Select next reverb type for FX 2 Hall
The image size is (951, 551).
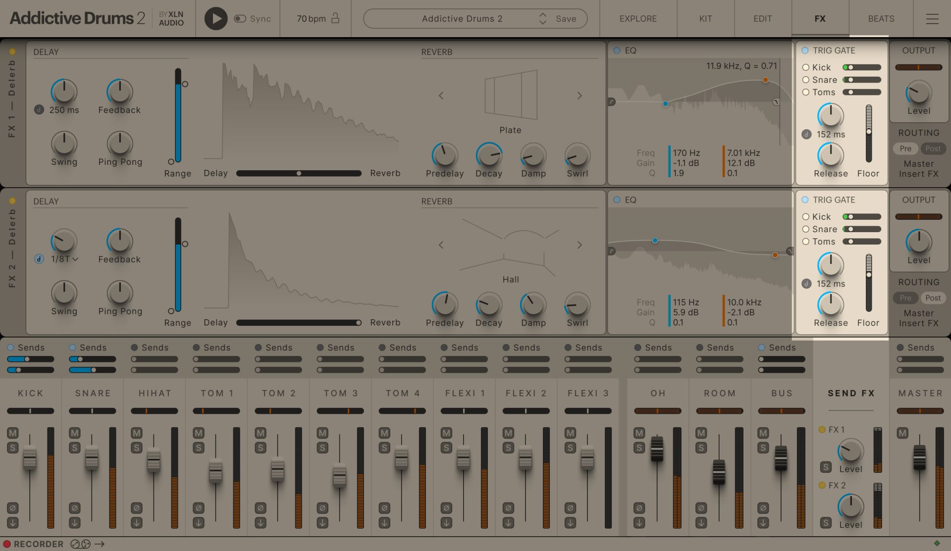[580, 245]
